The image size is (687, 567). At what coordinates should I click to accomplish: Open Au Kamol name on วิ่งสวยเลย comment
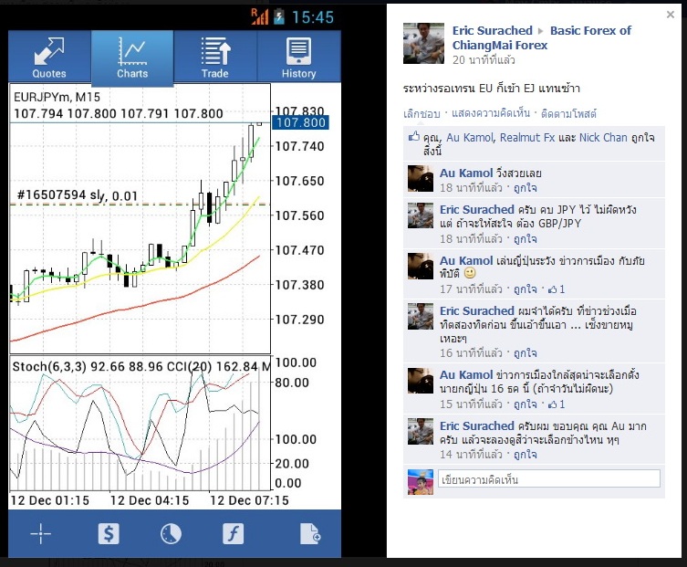click(x=466, y=173)
